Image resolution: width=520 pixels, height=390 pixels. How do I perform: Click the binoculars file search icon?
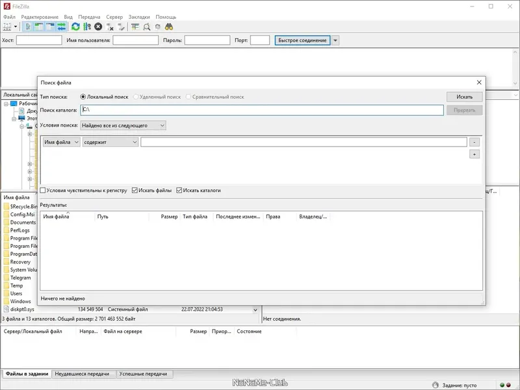(x=169, y=27)
